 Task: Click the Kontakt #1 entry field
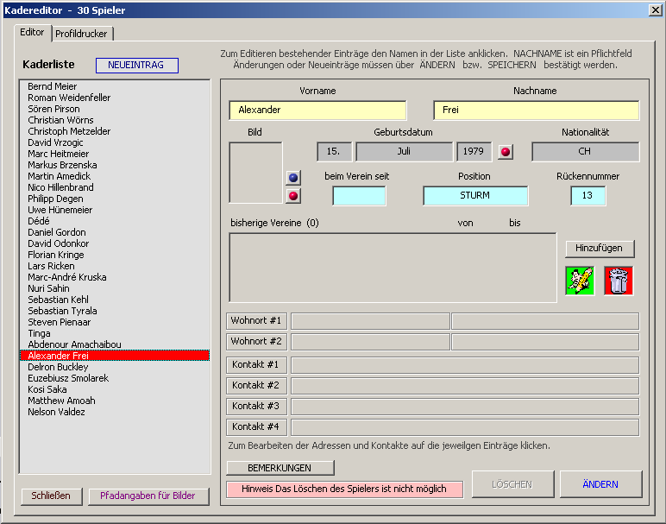[465, 365]
